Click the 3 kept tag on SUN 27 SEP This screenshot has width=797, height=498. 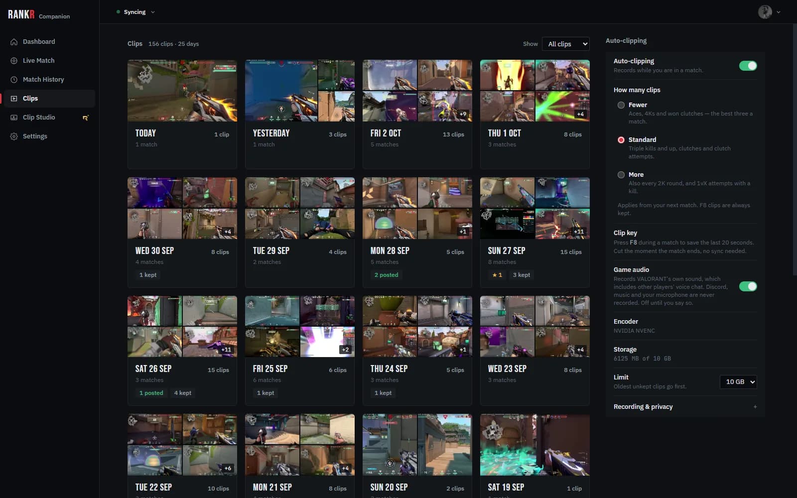click(522, 275)
